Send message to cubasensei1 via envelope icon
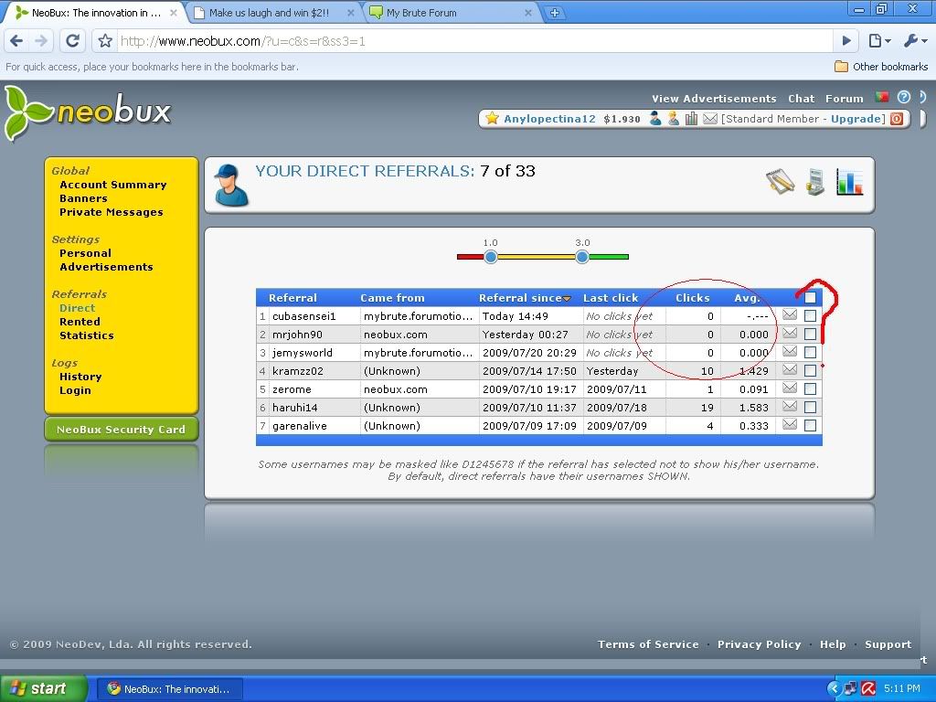 [790, 314]
